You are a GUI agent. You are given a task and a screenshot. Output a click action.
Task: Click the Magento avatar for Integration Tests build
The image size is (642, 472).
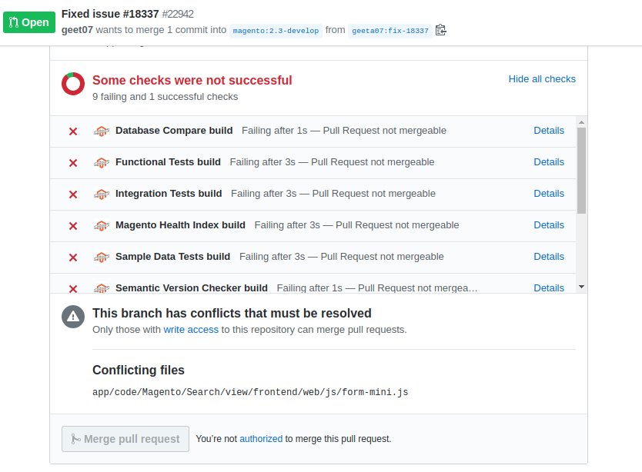(101, 194)
